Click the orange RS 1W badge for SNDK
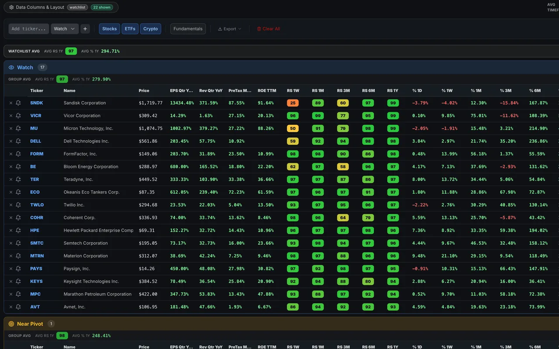 293,103
